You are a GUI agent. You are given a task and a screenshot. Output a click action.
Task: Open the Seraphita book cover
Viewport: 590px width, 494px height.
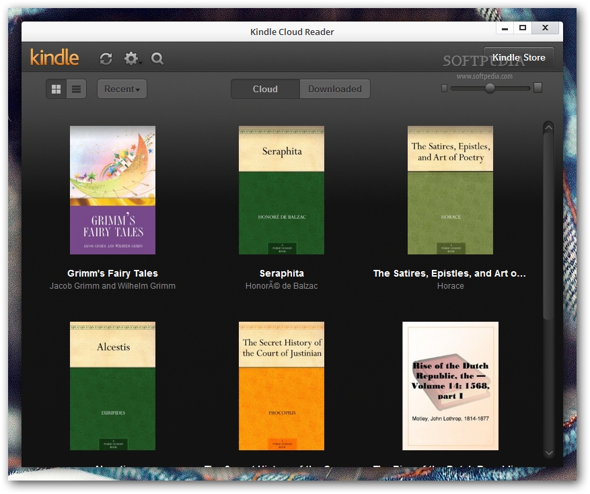coord(281,190)
